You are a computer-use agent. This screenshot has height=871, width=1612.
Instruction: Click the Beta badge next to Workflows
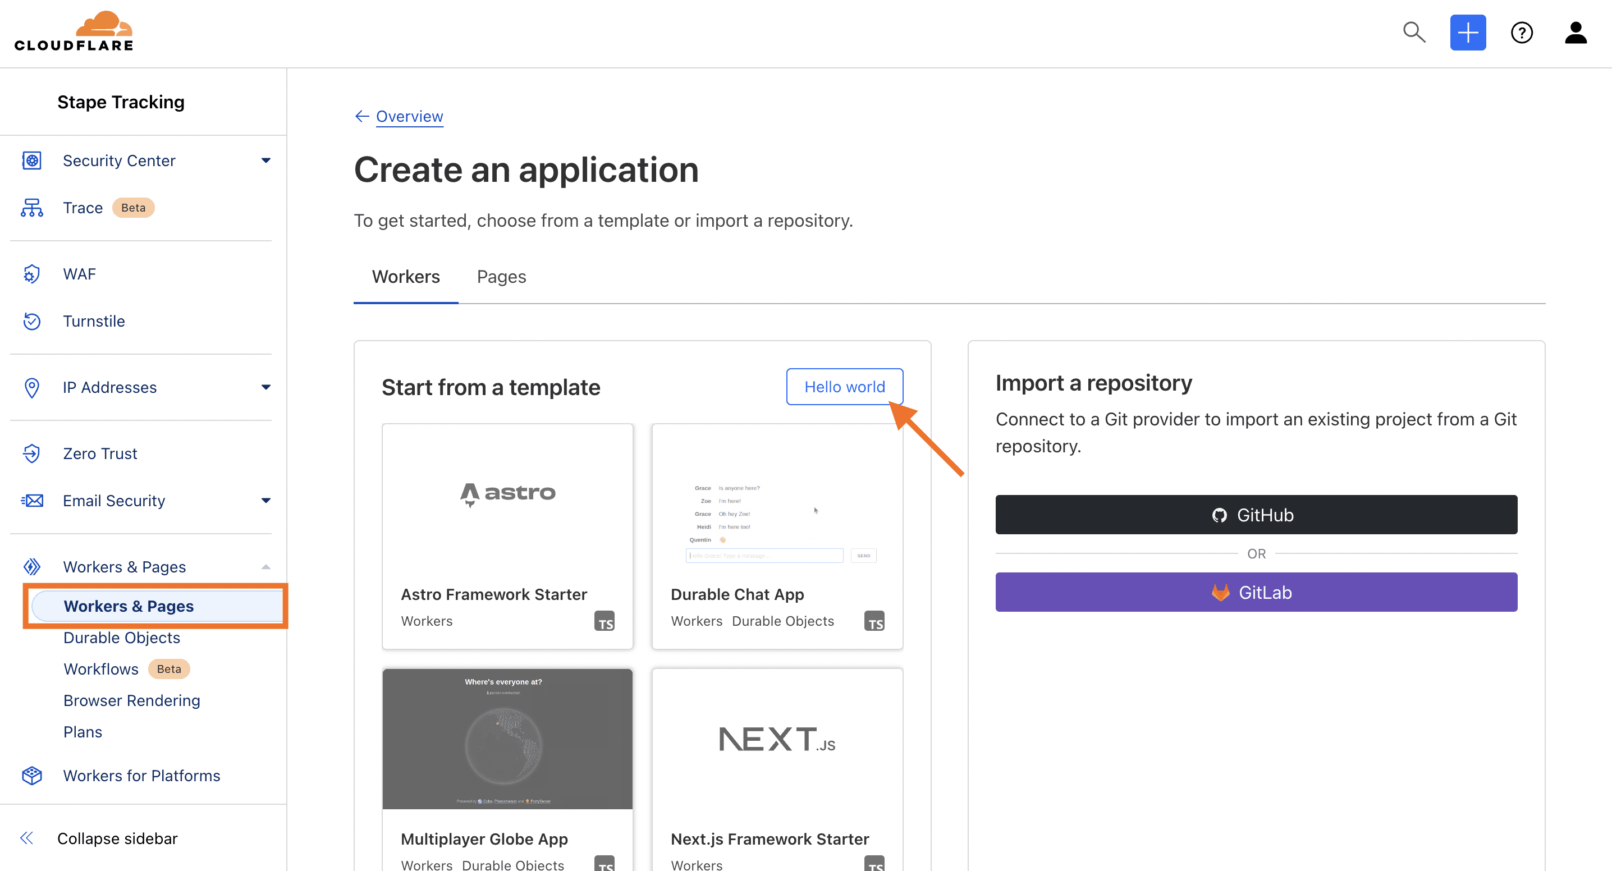[x=169, y=668]
